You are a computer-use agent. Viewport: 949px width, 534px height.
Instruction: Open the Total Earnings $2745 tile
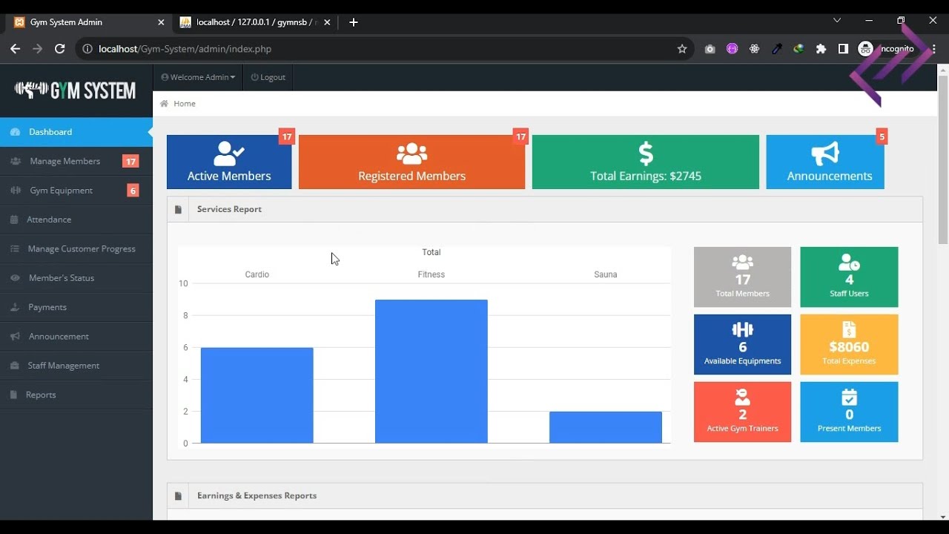click(646, 162)
